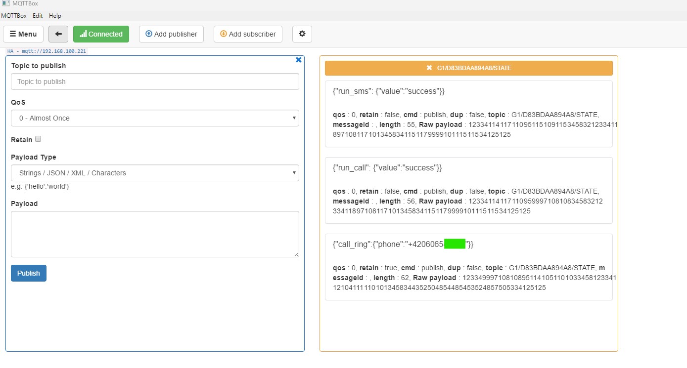Image resolution: width=687 pixels, height=368 pixels.
Task: Open the Payload Type dropdown
Action: pos(155,173)
